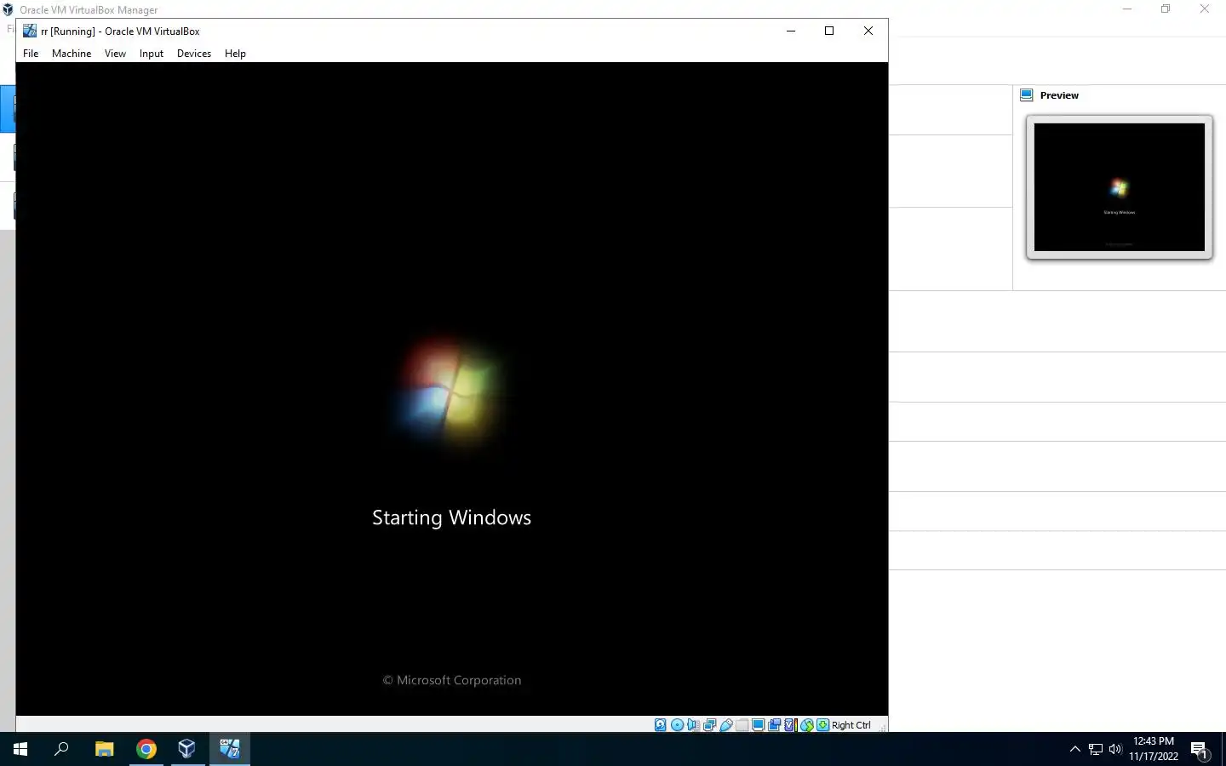Screen dimensions: 1226x766
Task: Click the volume tray icon
Action: (1115, 749)
